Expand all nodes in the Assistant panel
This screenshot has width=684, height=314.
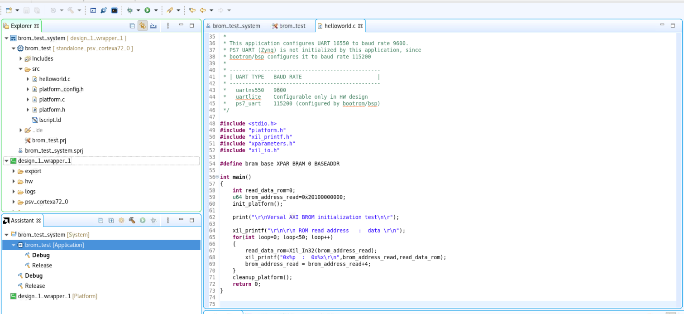point(111,220)
